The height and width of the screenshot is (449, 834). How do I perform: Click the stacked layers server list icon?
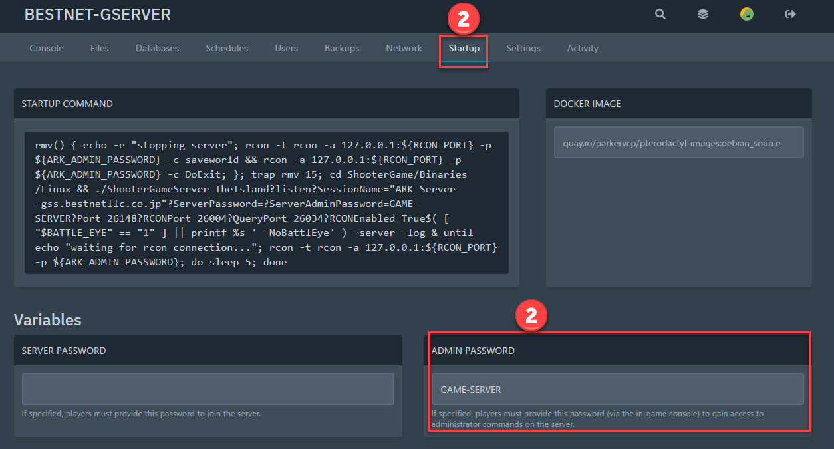point(703,14)
